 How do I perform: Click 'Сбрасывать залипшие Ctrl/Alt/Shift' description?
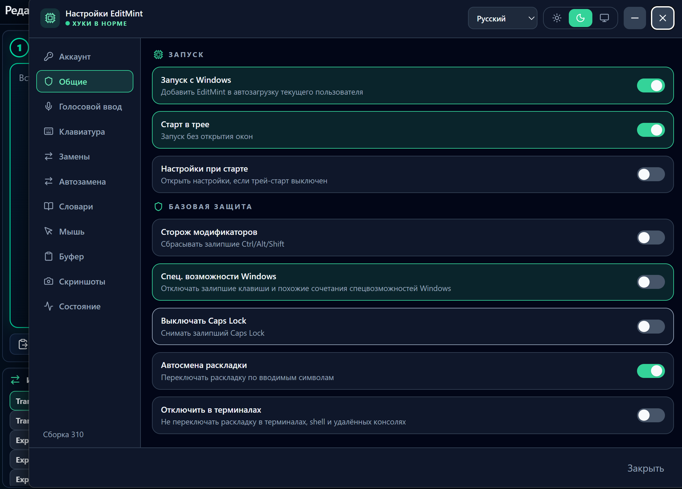[x=222, y=244]
